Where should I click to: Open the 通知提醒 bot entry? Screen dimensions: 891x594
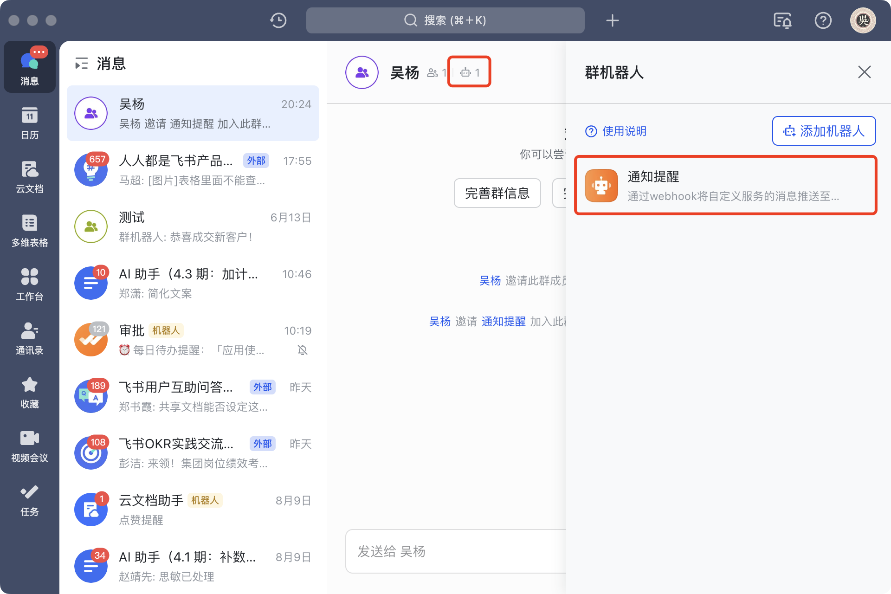pyautogui.click(x=725, y=186)
